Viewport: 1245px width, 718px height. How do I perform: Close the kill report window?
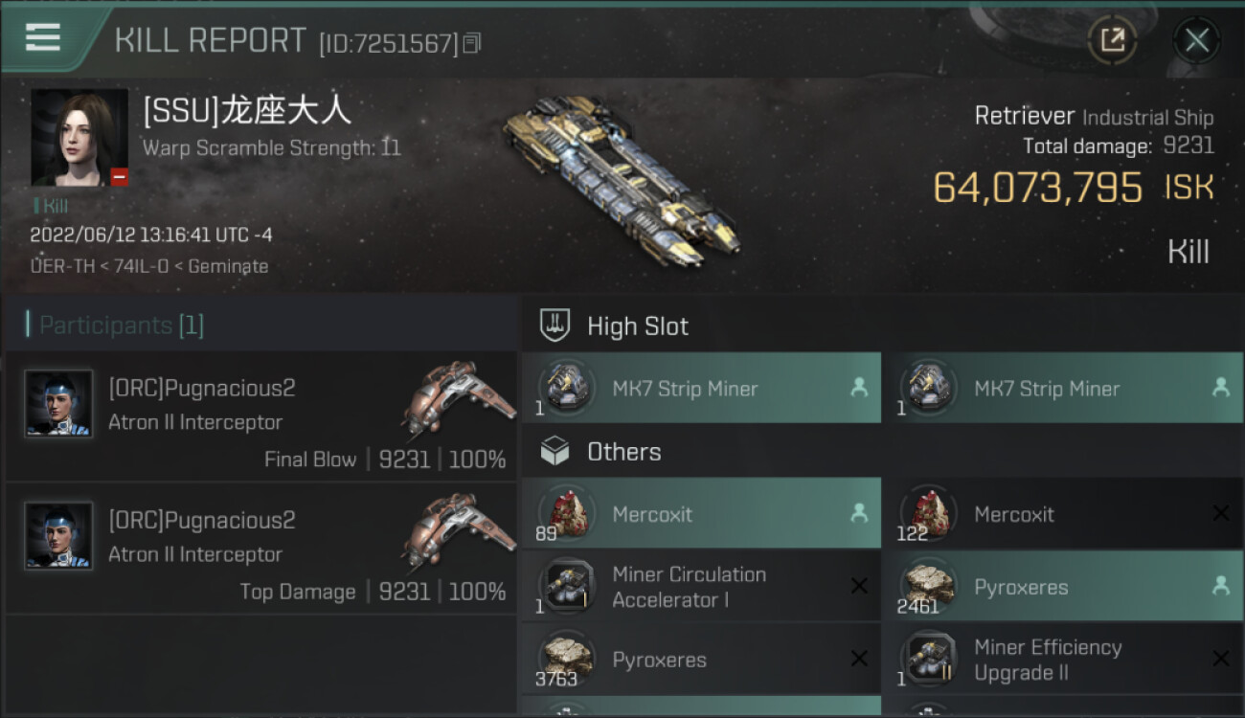[1196, 40]
